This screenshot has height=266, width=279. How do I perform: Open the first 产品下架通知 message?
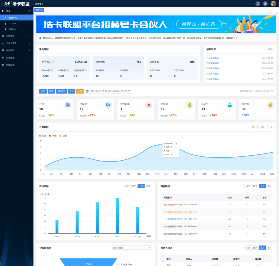[213, 58]
